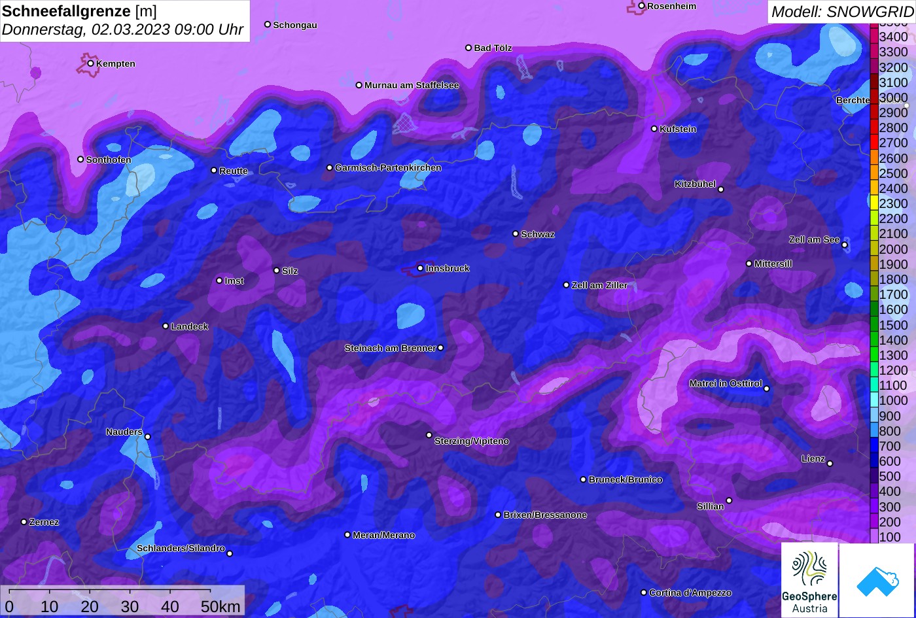Click the Zernez marker dot
Screen dimensions: 916x618
tap(24, 522)
